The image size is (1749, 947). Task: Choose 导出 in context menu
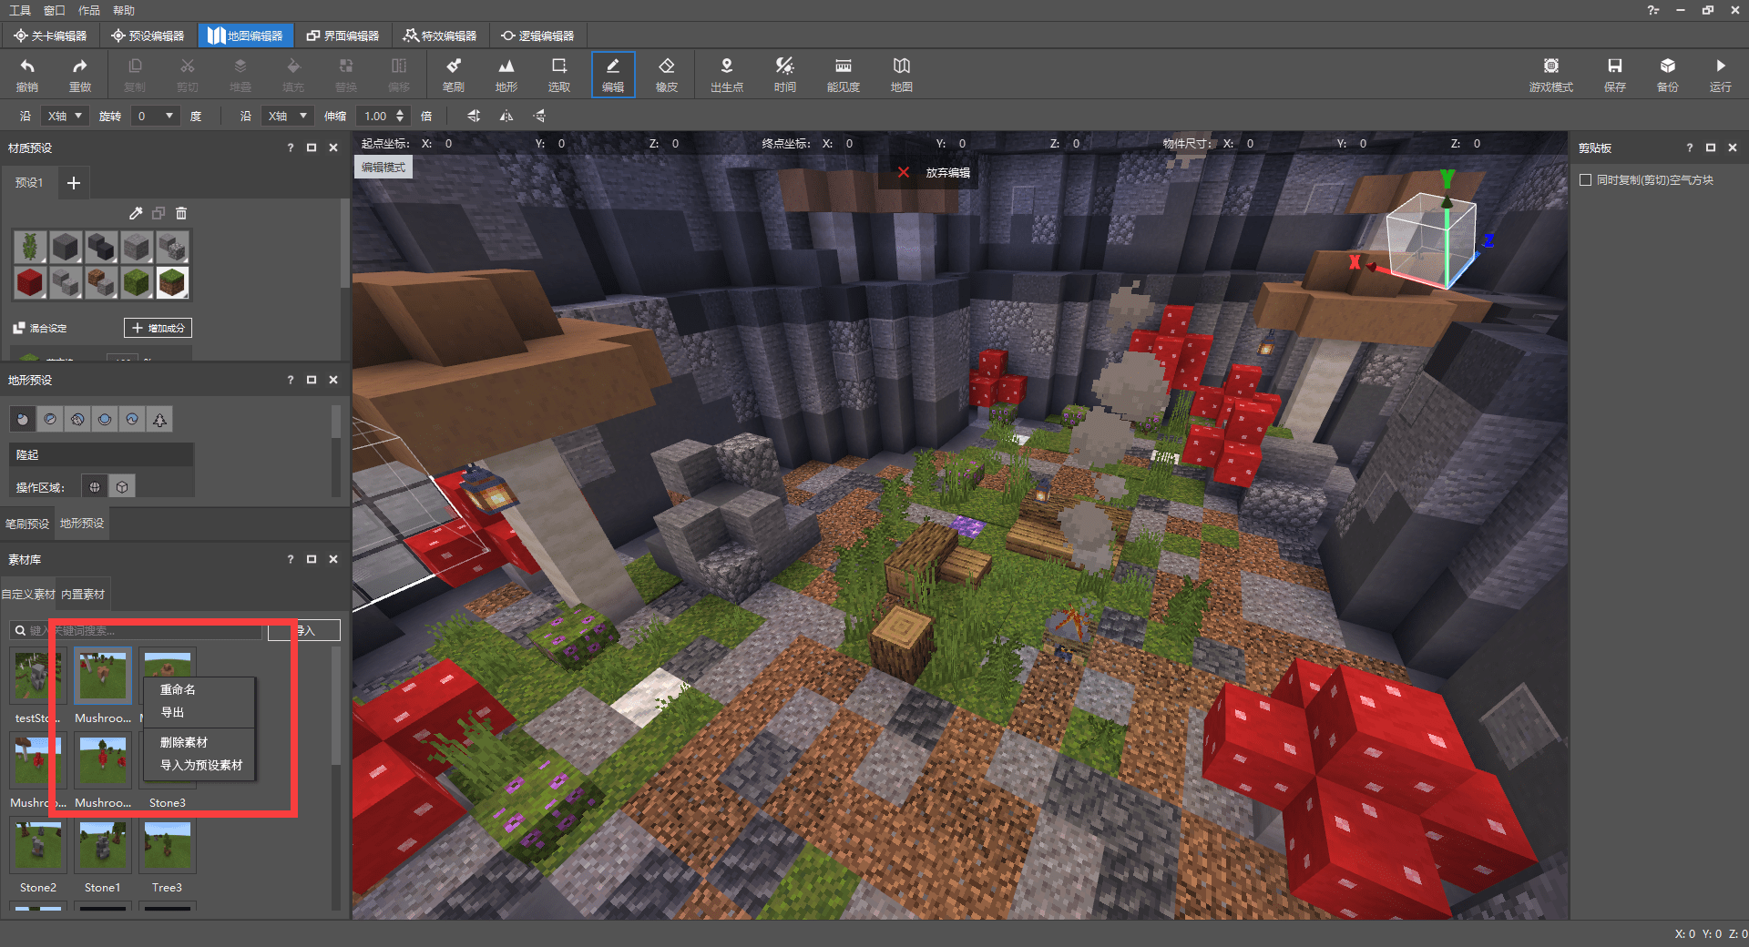(199, 712)
